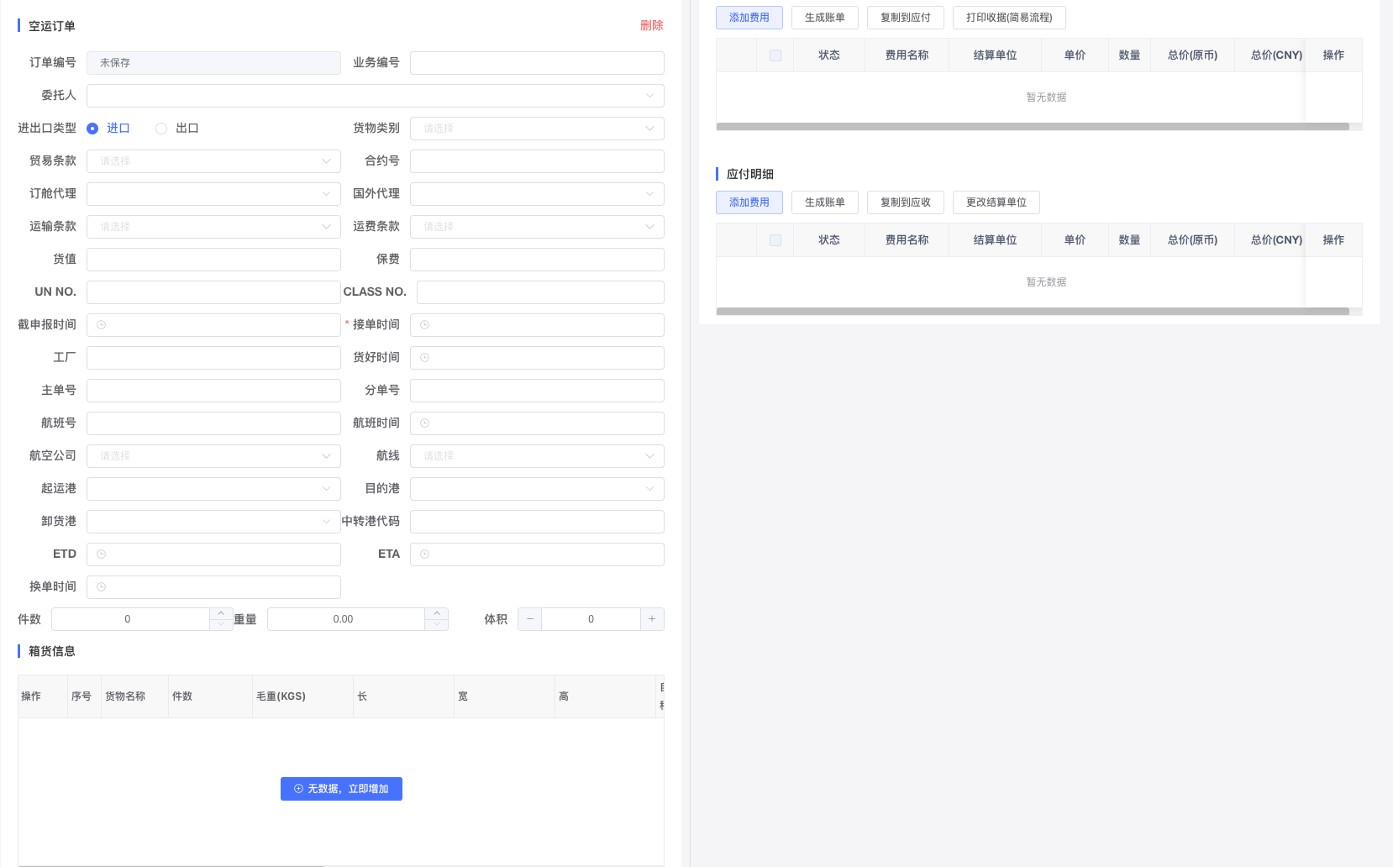Image resolution: width=1393 pixels, height=867 pixels.
Task: Select the 进口 radio button
Action: coord(92,129)
